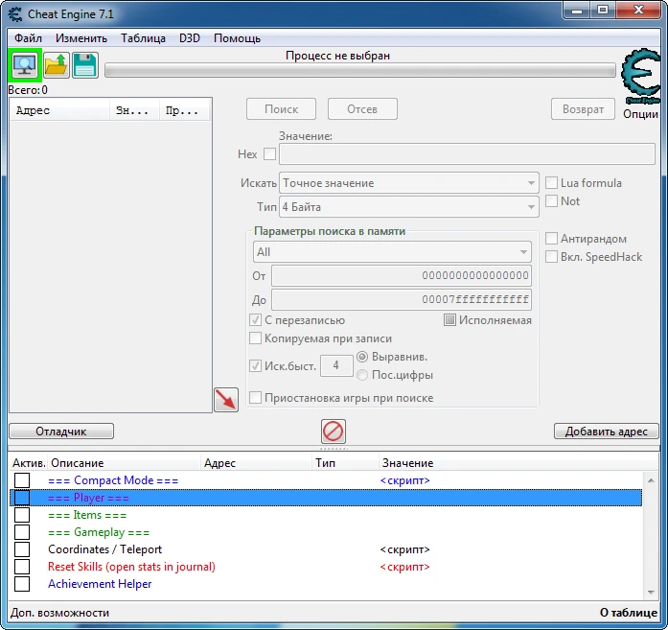Viewport: 668px width, 630px height.
Task: Open the process list icon
Action: click(25, 65)
